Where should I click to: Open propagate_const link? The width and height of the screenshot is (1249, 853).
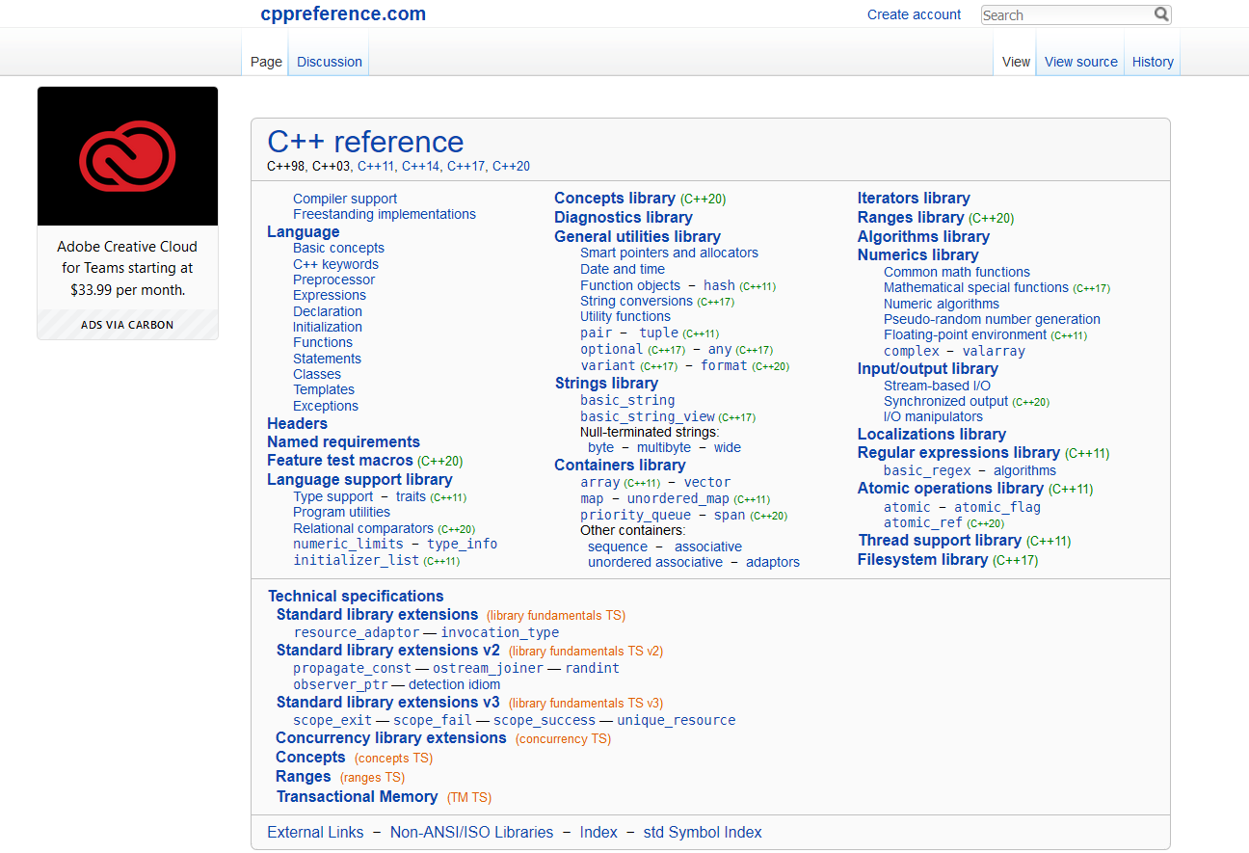[x=353, y=668]
